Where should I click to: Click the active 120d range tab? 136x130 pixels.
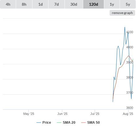[94, 4]
